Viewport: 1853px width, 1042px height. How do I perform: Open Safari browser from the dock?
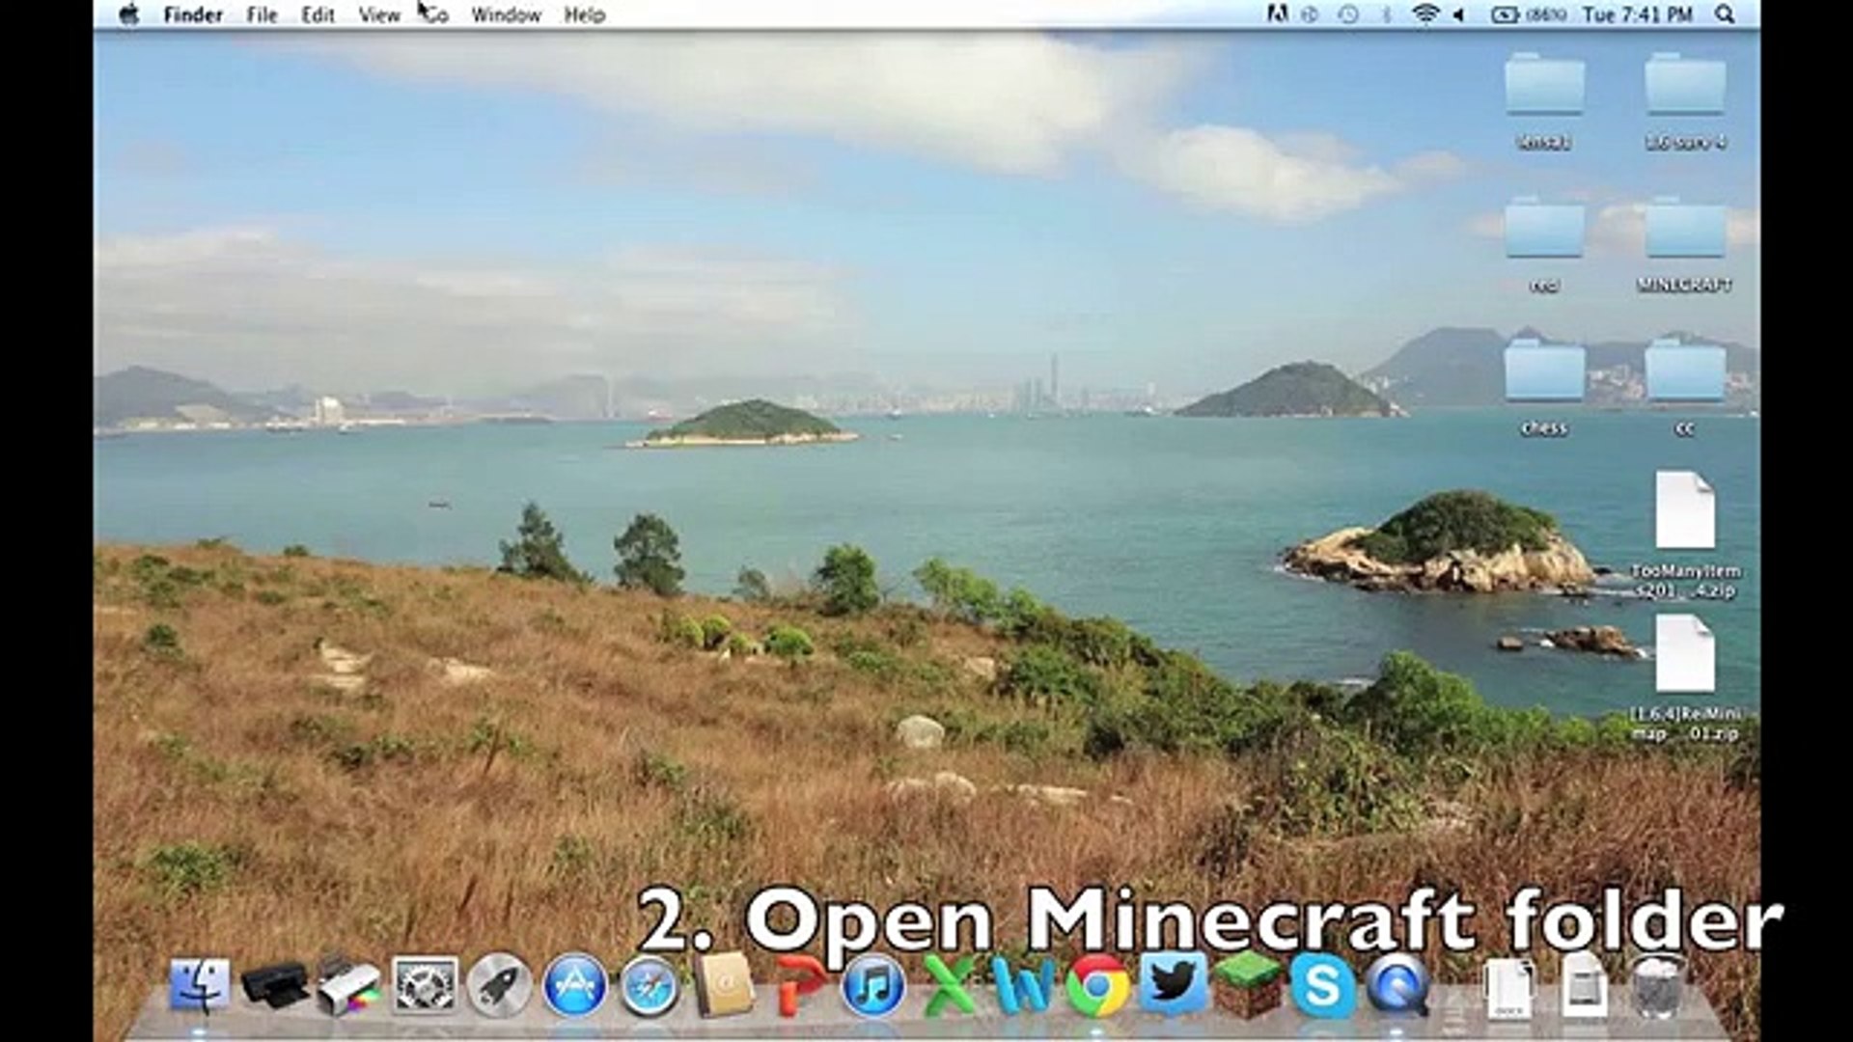(x=649, y=986)
